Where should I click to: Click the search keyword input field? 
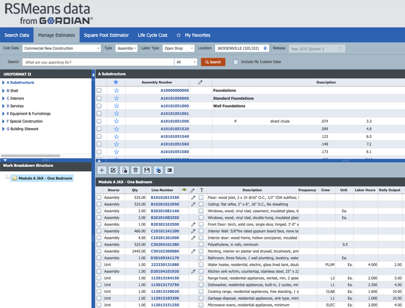(x=97, y=62)
